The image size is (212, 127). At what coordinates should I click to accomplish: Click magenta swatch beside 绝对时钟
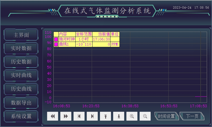pos(56,39)
